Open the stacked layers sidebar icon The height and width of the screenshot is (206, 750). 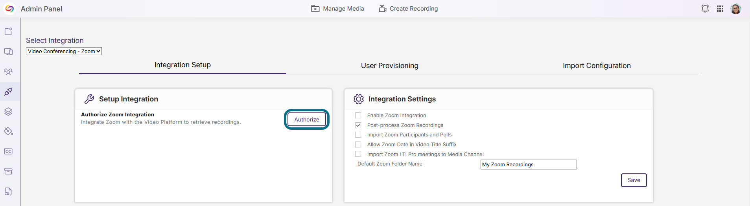coord(8,112)
